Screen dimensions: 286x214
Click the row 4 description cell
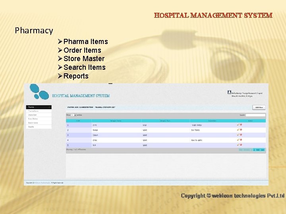coord(213,140)
